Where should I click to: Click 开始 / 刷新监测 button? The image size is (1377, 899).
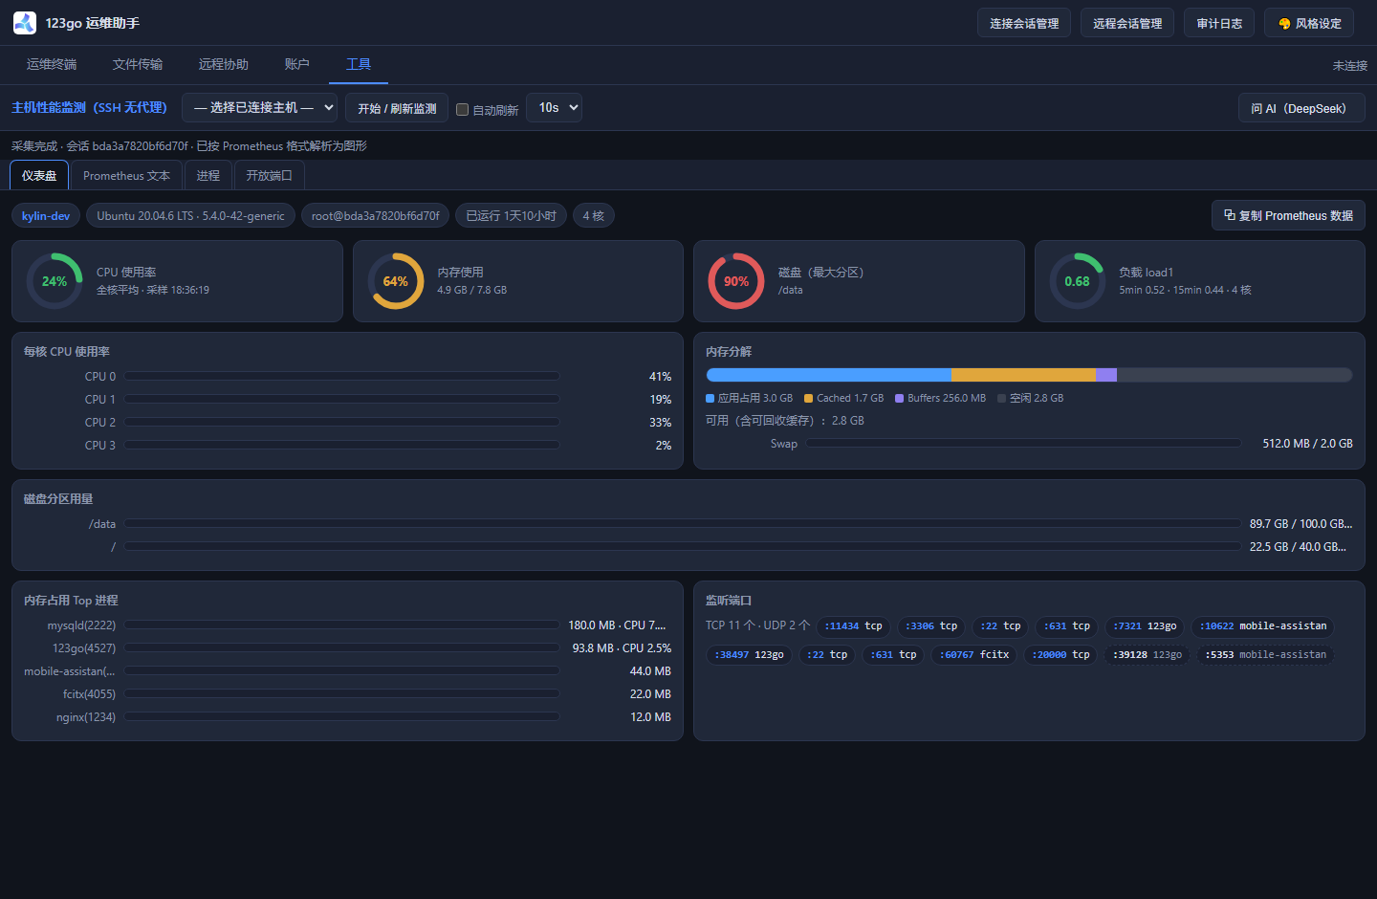(x=397, y=108)
